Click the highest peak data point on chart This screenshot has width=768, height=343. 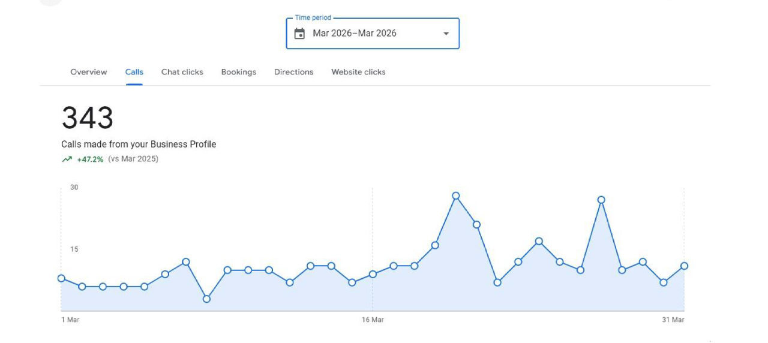coord(456,195)
